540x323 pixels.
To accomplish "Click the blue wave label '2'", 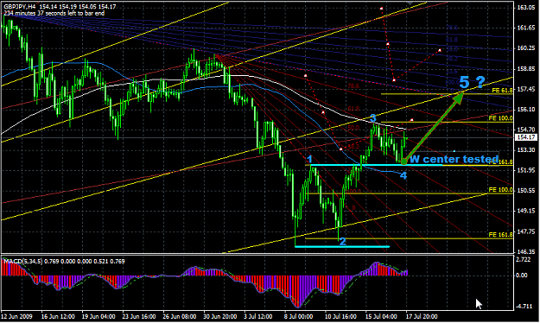I will pyautogui.click(x=342, y=242).
